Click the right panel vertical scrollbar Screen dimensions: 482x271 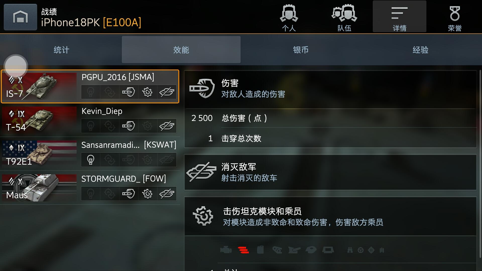click(x=480, y=164)
